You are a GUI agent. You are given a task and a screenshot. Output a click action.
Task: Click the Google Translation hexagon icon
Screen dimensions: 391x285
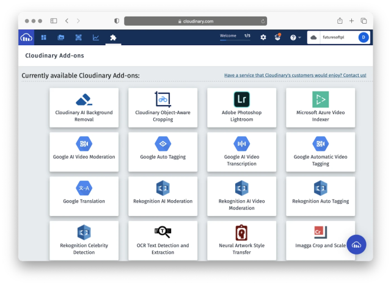point(84,188)
